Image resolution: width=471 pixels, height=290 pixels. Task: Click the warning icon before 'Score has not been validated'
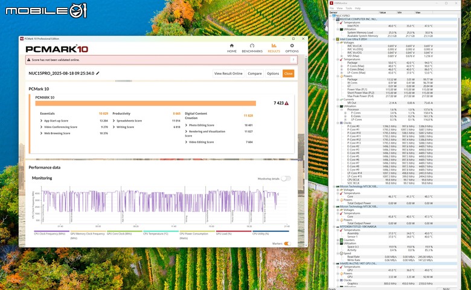pos(29,60)
